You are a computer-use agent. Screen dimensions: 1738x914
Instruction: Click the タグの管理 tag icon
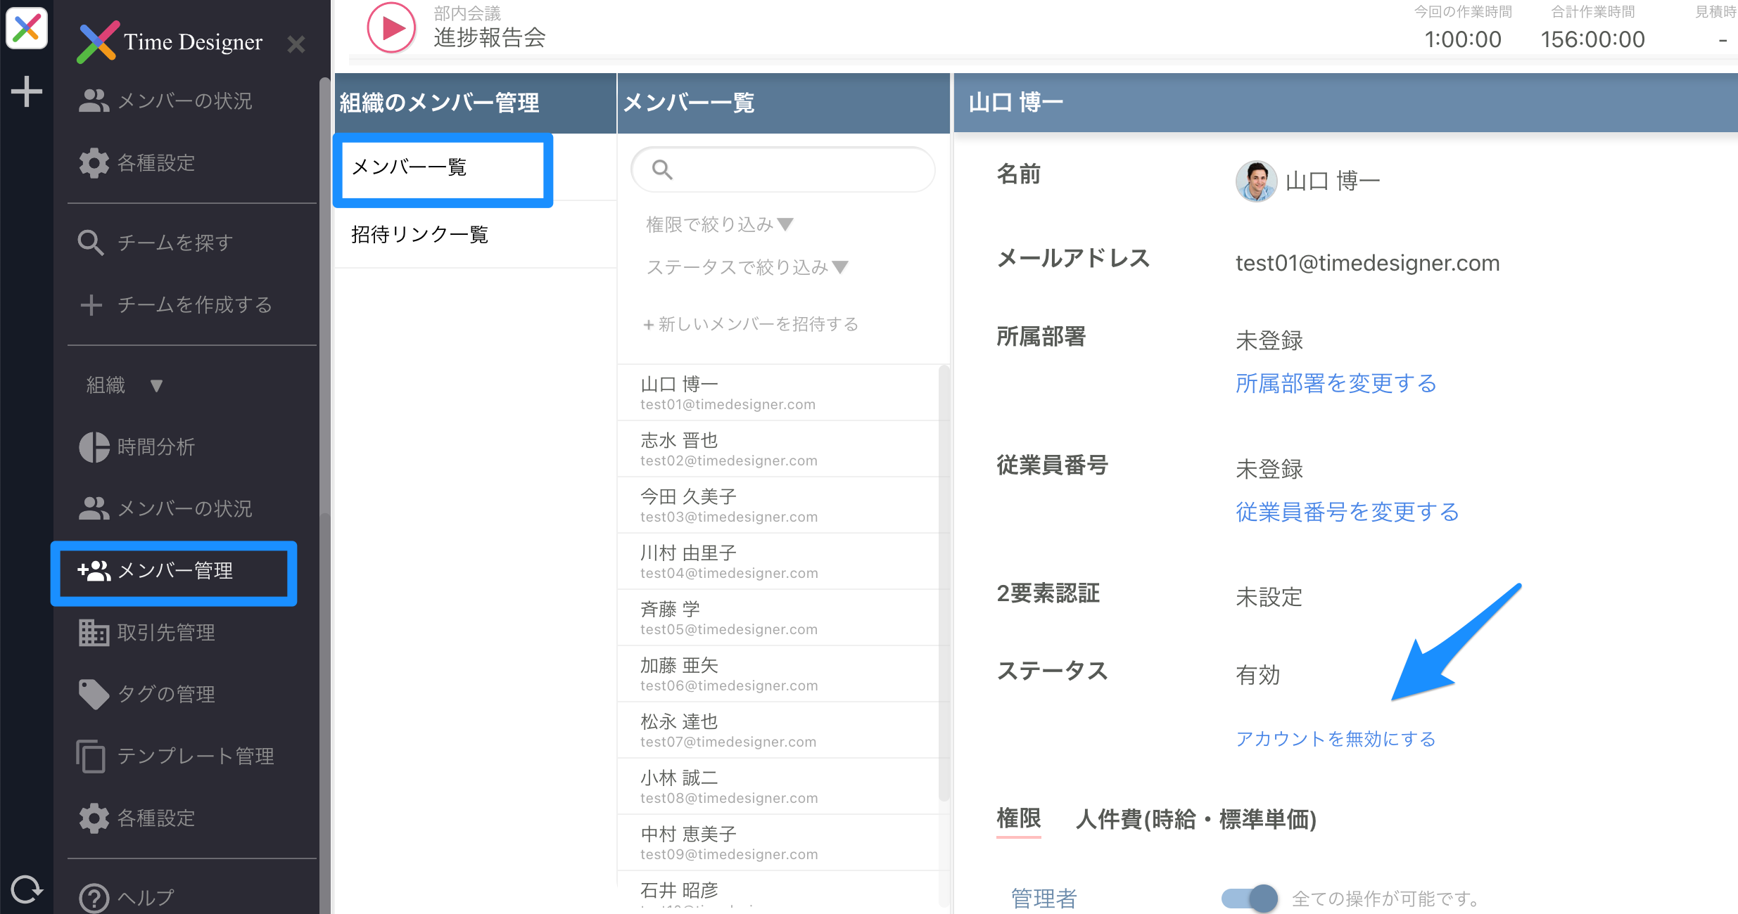[x=94, y=694]
